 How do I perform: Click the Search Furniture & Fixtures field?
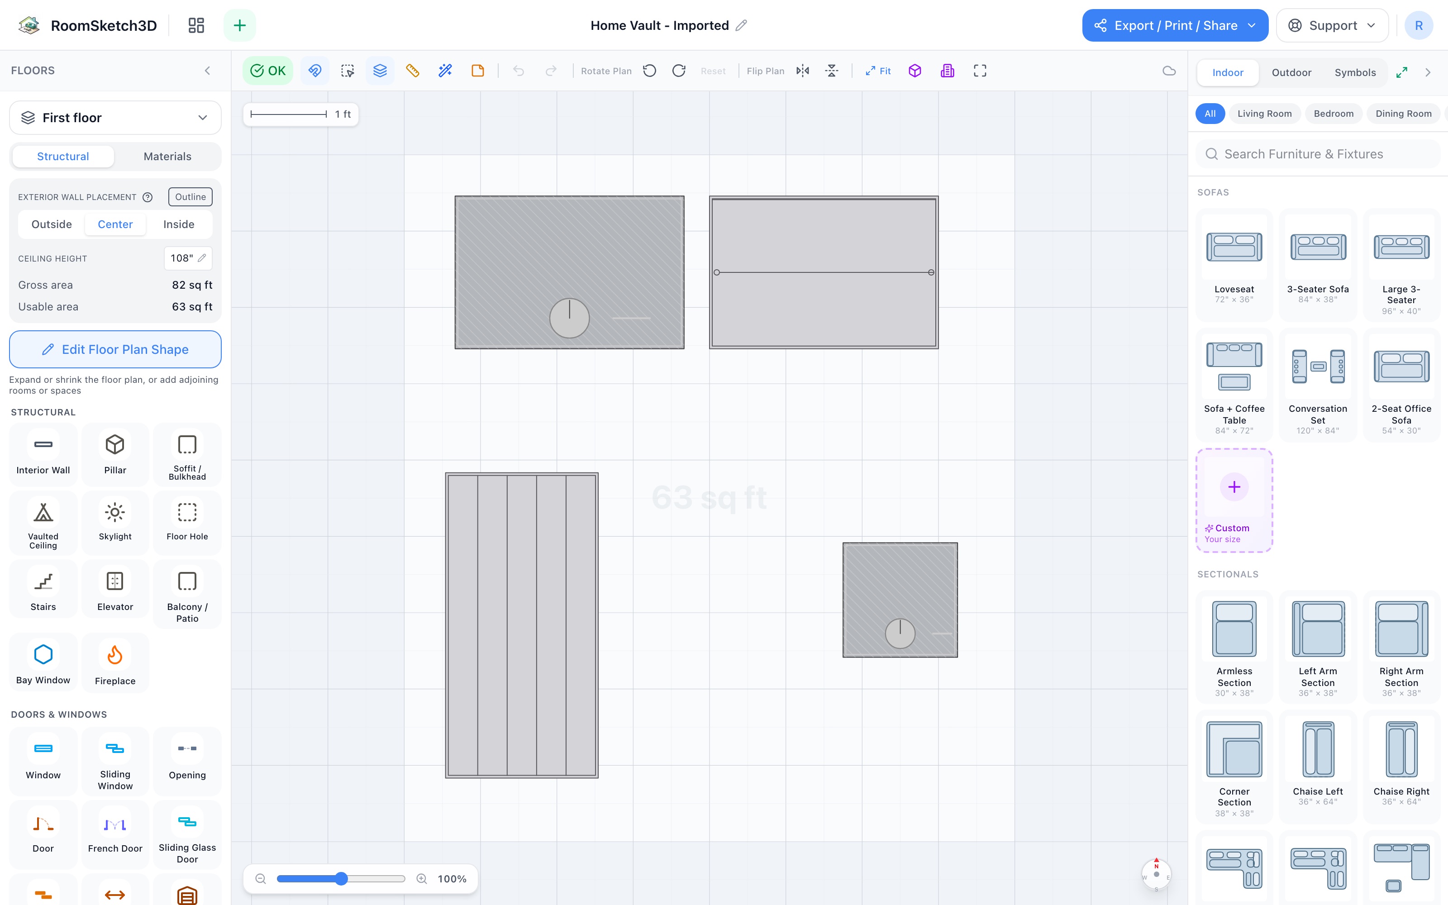(x=1318, y=154)
